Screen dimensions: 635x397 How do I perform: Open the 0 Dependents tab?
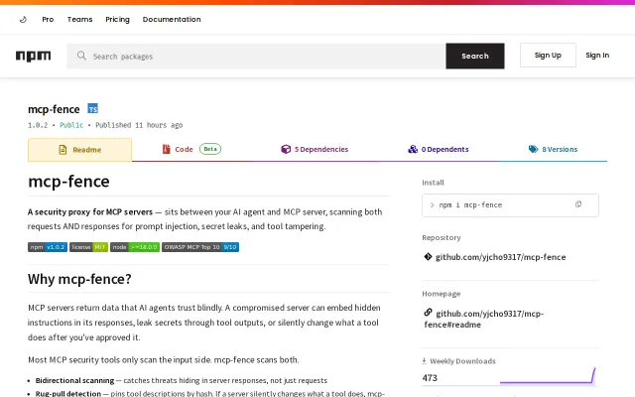[439, 149]
